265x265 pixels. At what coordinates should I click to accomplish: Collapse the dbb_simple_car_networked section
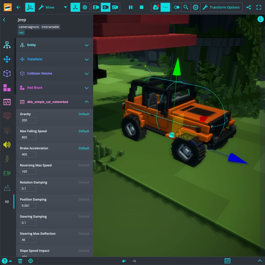coord(86,102)
